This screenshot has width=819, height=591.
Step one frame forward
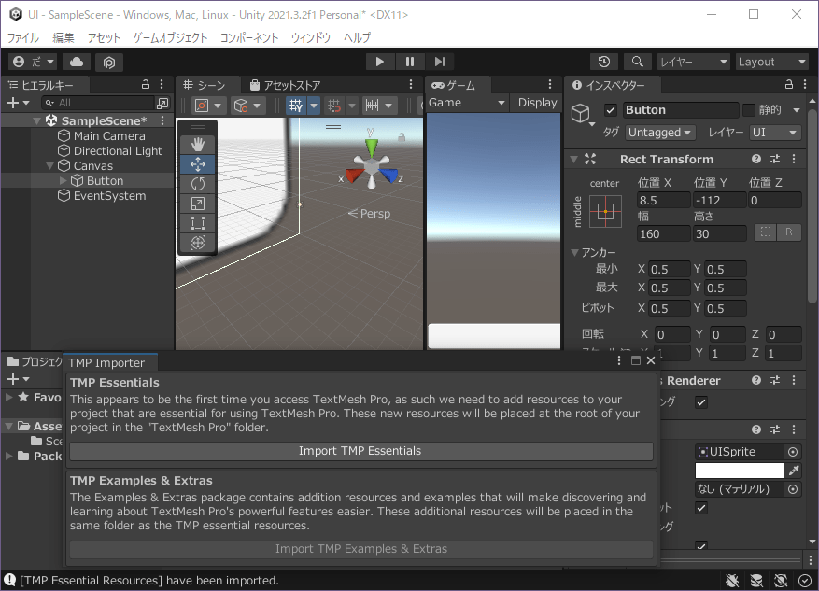[439, 63]
